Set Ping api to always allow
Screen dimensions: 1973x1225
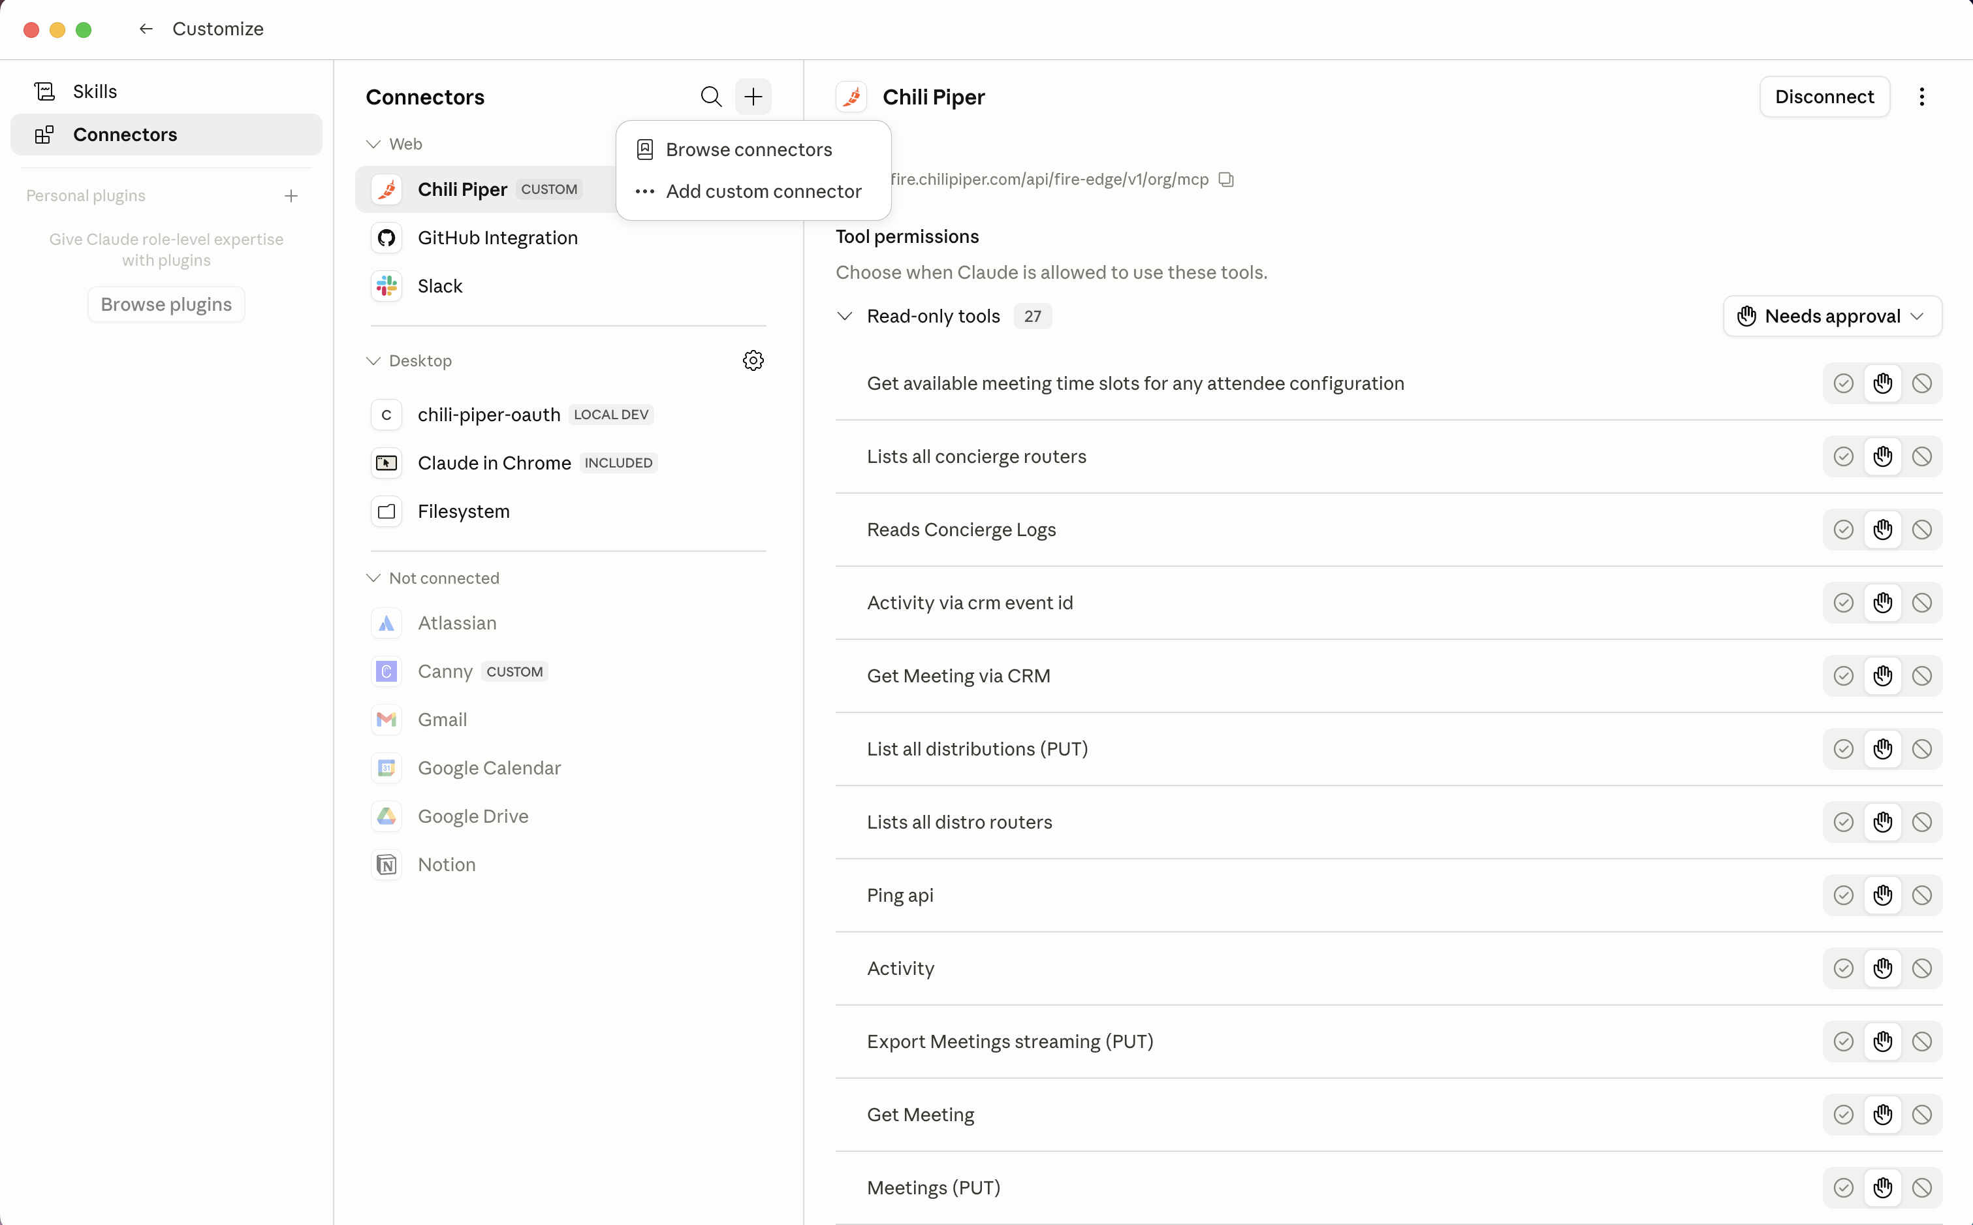tap(1844, 895)
